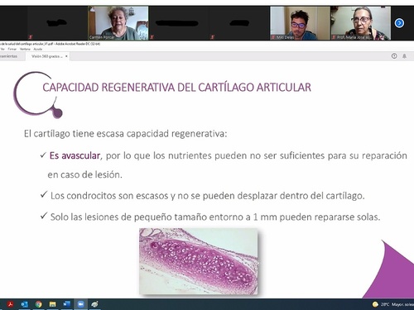Screen dimensions: 414x310
Task: Open the Ayuda menu
Action: [x=38, y=49]
